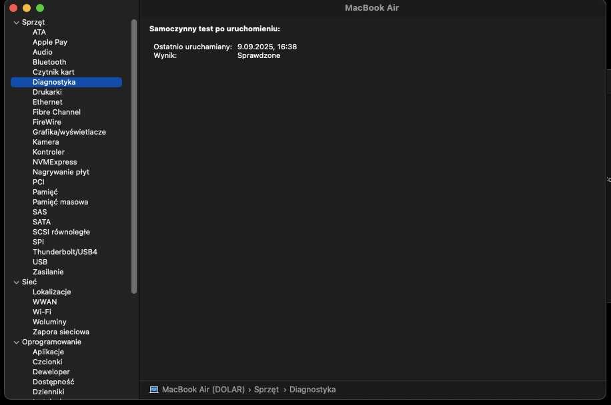The height and width of the screenshot is (405, 611).
Task: Click the Sieć category label
Action: [x=29, y=282]
